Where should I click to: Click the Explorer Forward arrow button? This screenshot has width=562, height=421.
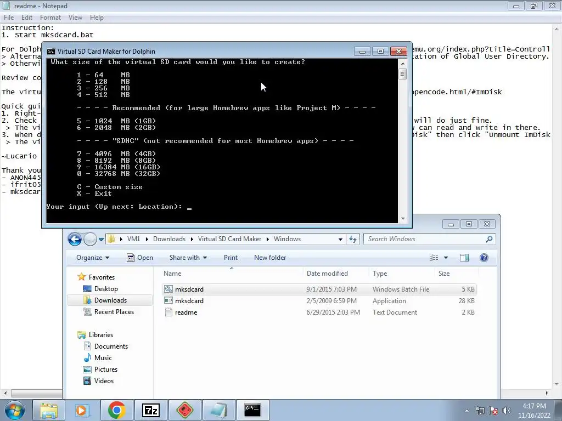90,239
